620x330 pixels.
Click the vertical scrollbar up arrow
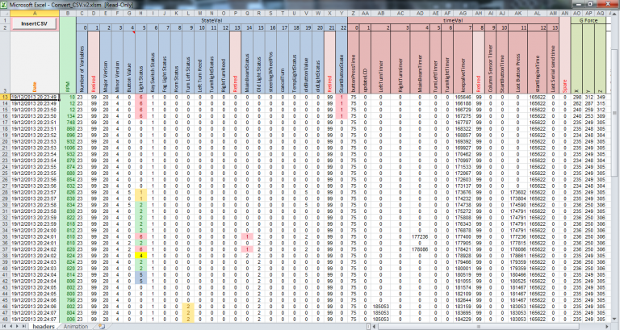coord(616,13)
